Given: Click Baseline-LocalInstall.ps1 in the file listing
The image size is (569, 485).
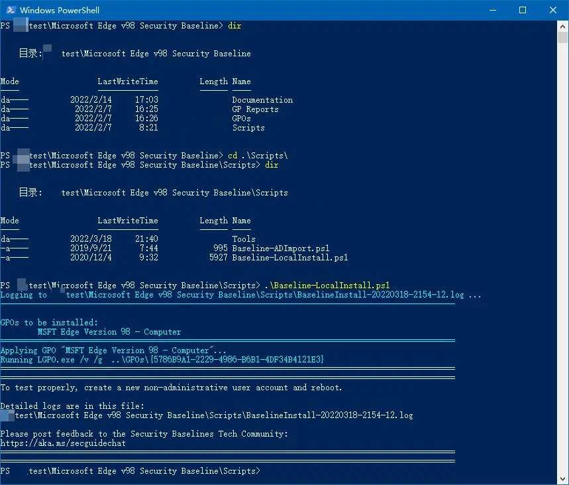Looking at the screenshot, I should 290,257.
